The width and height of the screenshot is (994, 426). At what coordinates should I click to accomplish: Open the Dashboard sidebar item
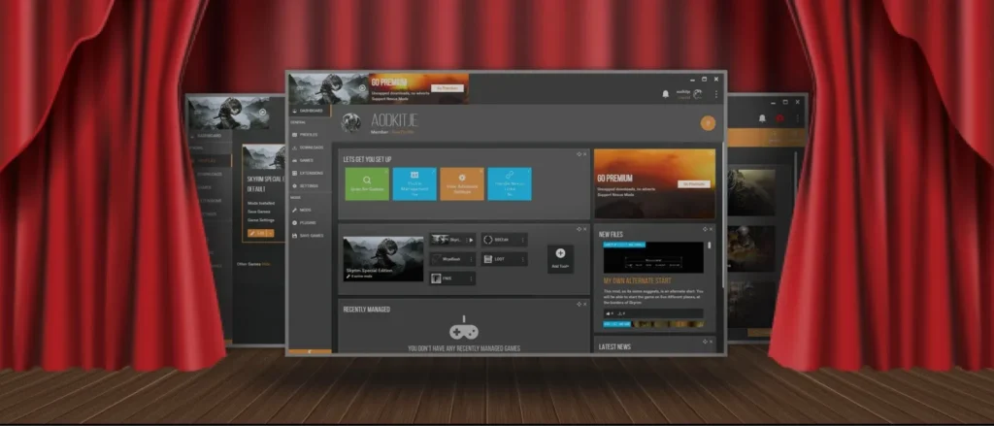click(x=311, y=111)
